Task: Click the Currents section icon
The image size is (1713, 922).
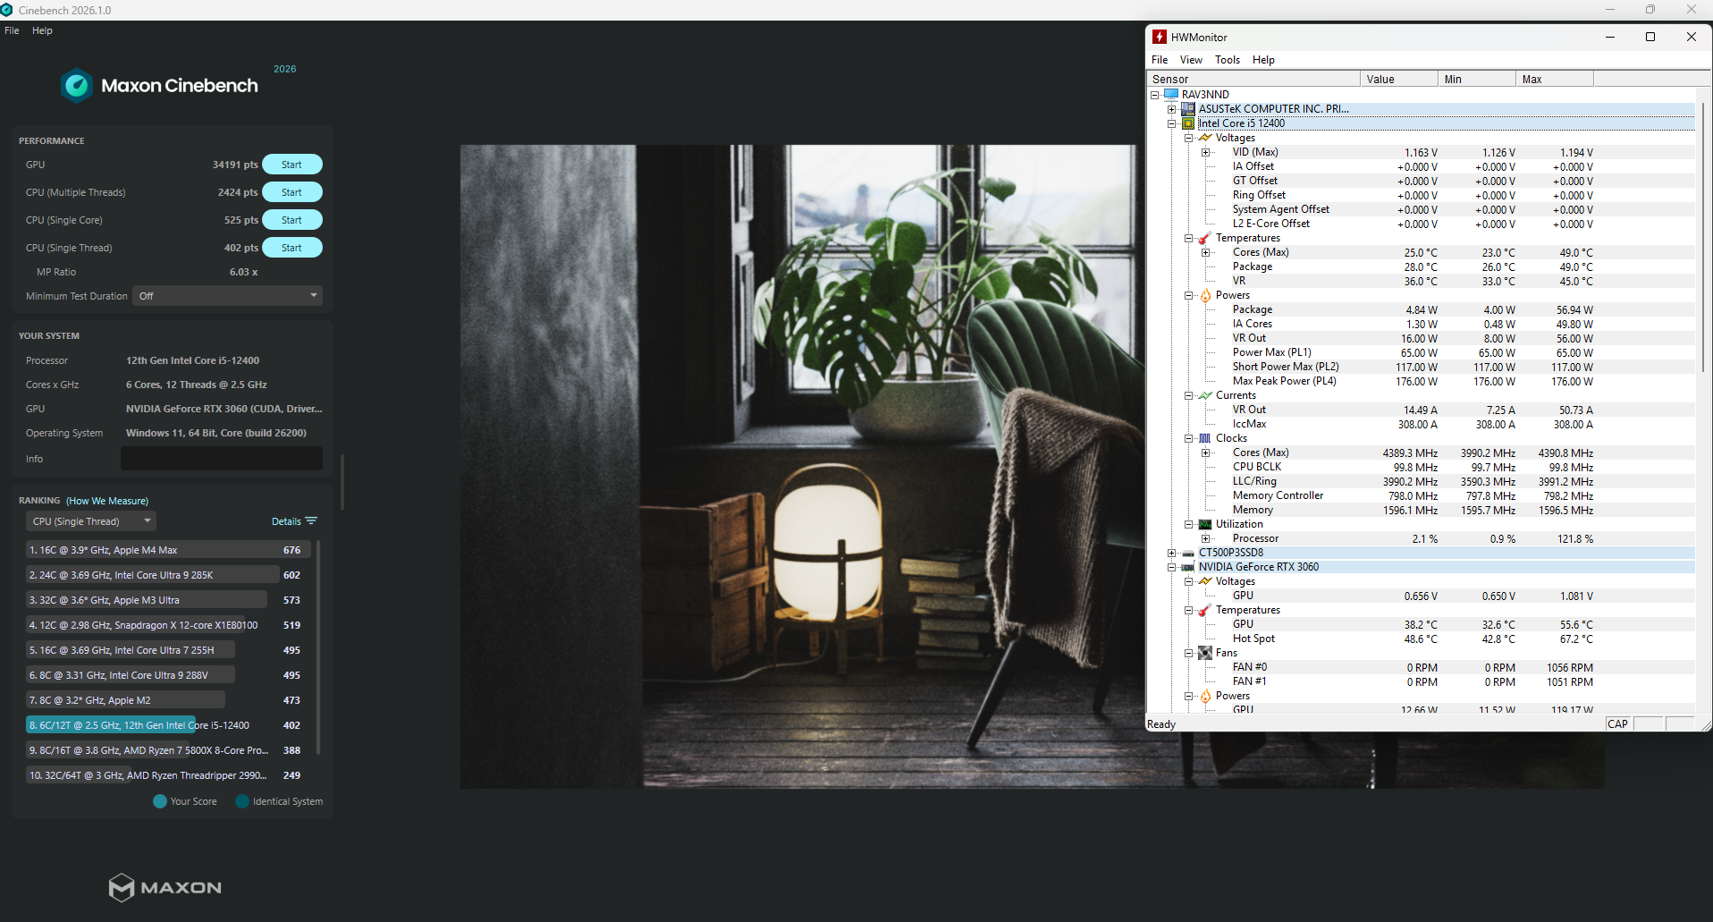Action: (1205, 395)
